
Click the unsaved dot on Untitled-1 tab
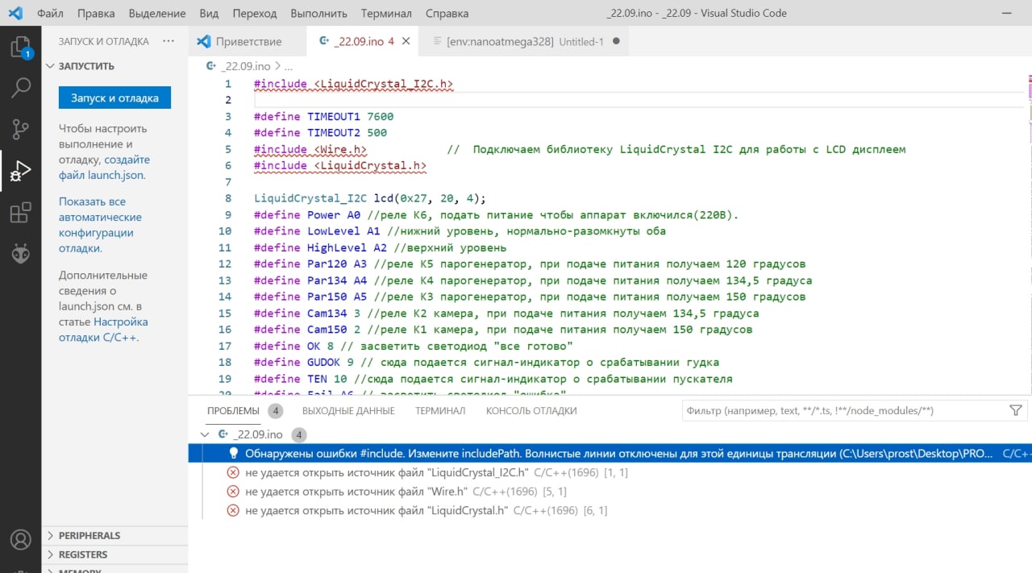point(616,41)
